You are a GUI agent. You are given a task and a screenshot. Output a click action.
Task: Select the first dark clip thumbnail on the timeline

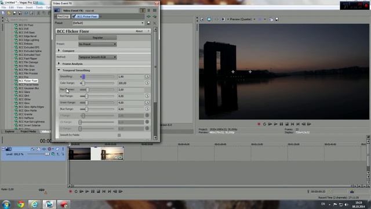coord(79,153)
